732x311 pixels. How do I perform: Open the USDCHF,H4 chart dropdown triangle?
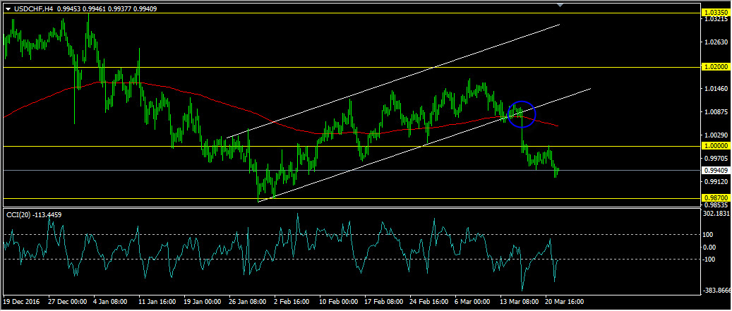coord(8,8)
